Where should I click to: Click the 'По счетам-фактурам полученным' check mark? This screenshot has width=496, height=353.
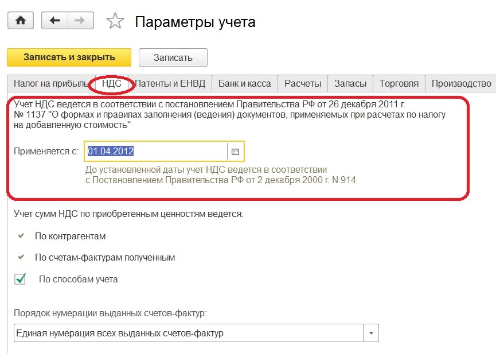[21, 257]
